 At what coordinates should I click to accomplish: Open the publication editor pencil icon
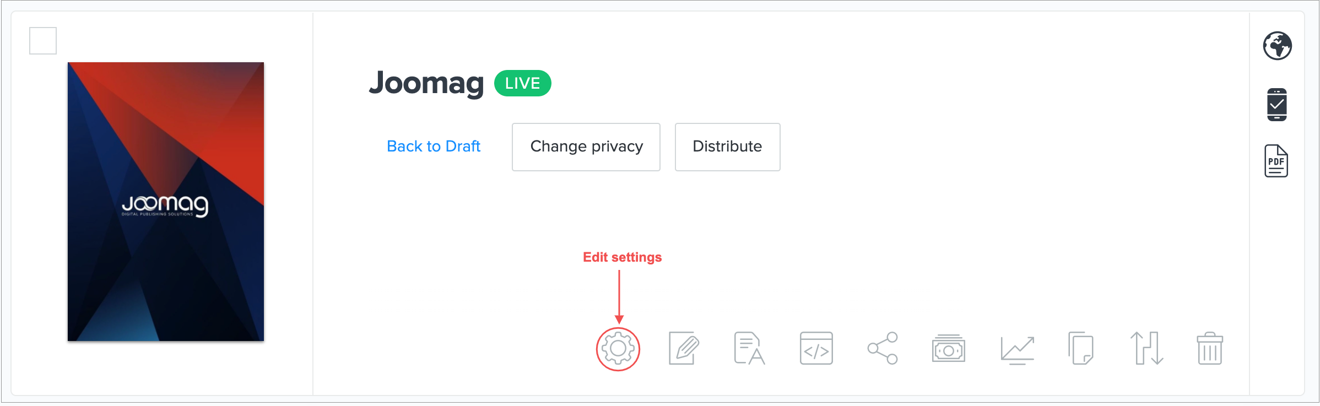(x=684, y=349)
